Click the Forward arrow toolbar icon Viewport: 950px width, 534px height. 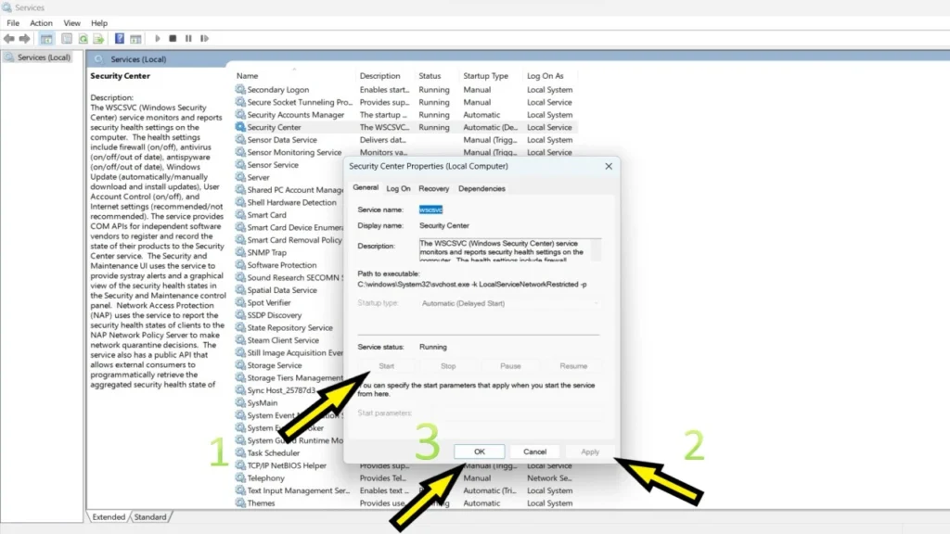tap(24, 39)
